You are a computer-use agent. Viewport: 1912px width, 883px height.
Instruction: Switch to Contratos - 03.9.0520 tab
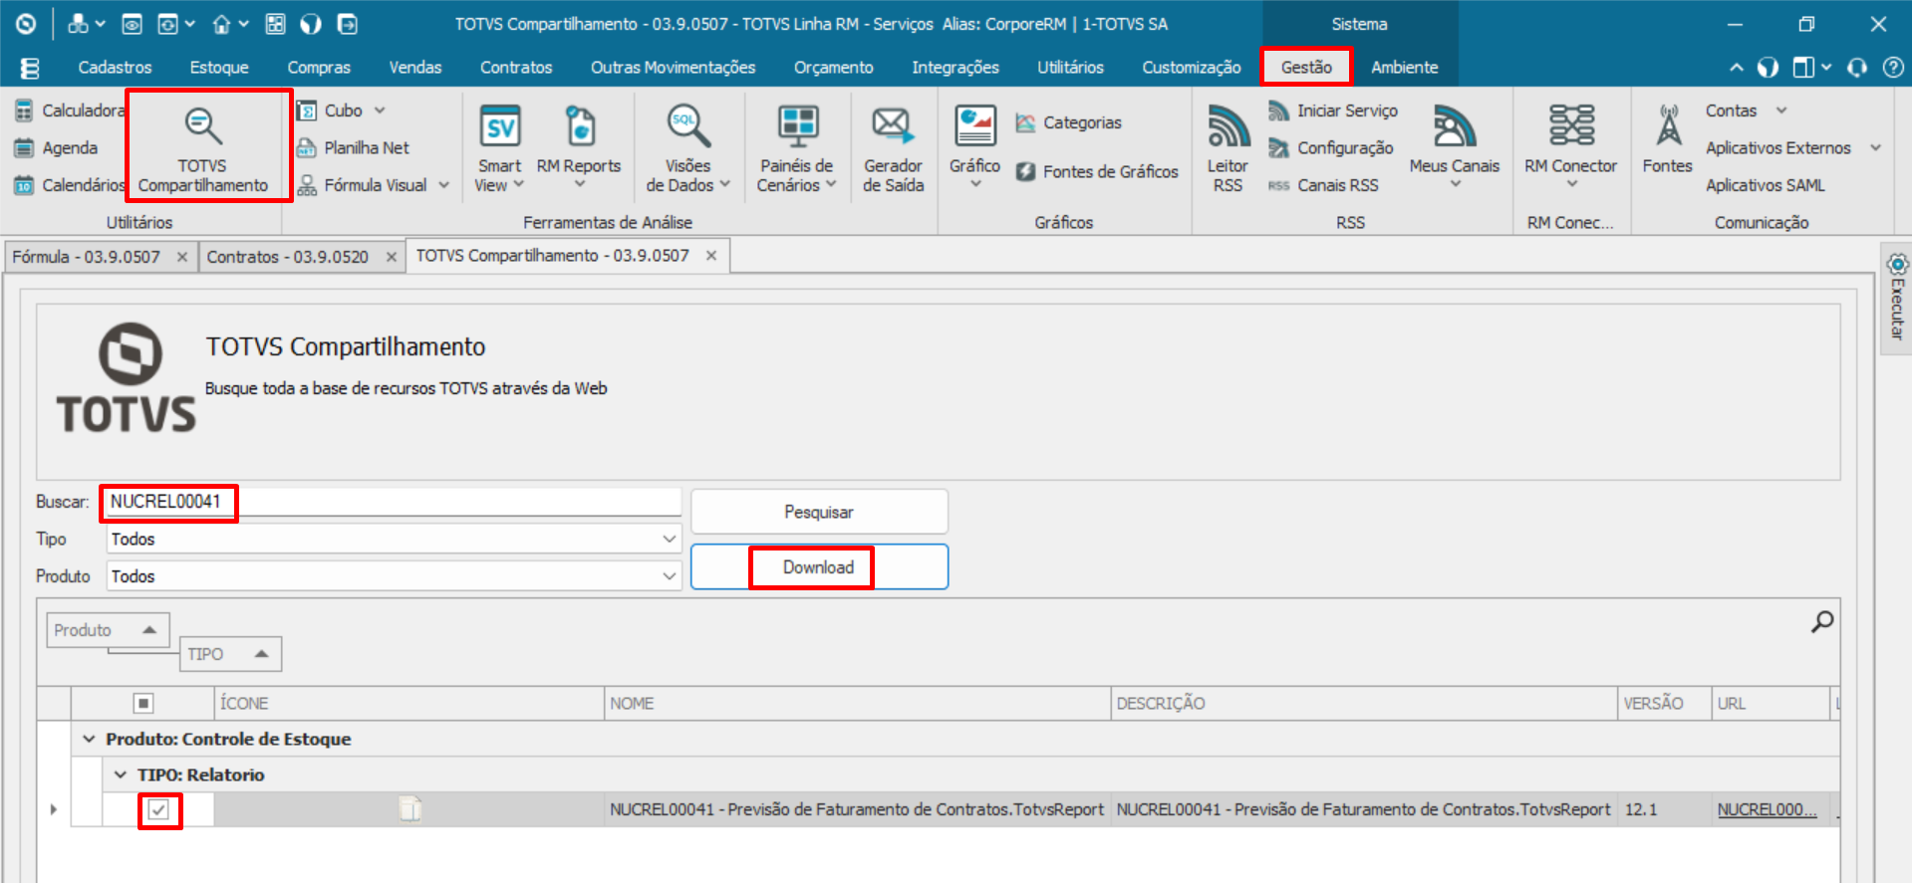(x=288, y=257)
